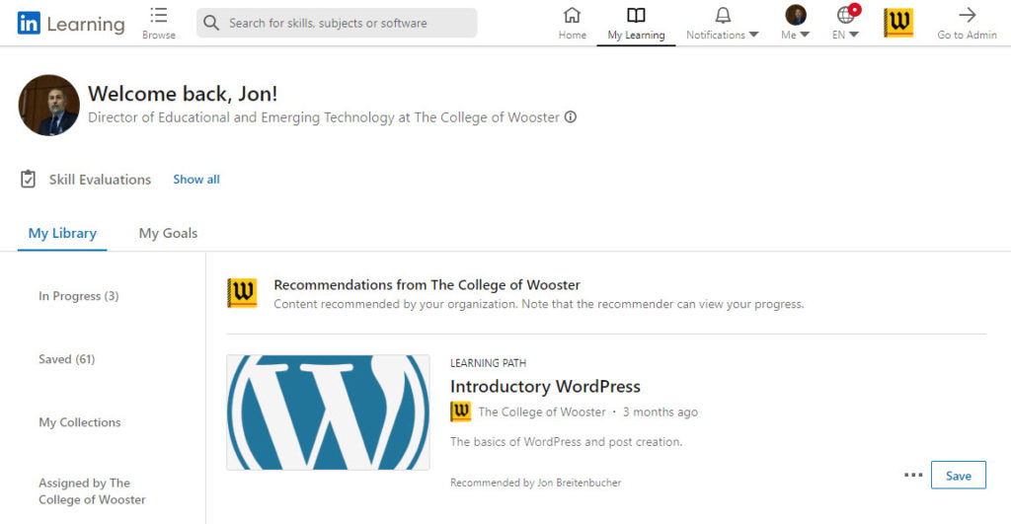The image size is (1011, 524).
Task: Click the info icon beside job title
Action: (x=571, y=117)
